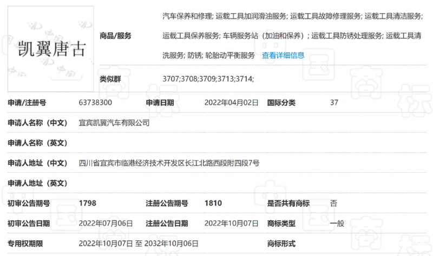Viewport: 433px width, 256px height.
Task: Click the 商标类型 label
Action: pos(281,224)
